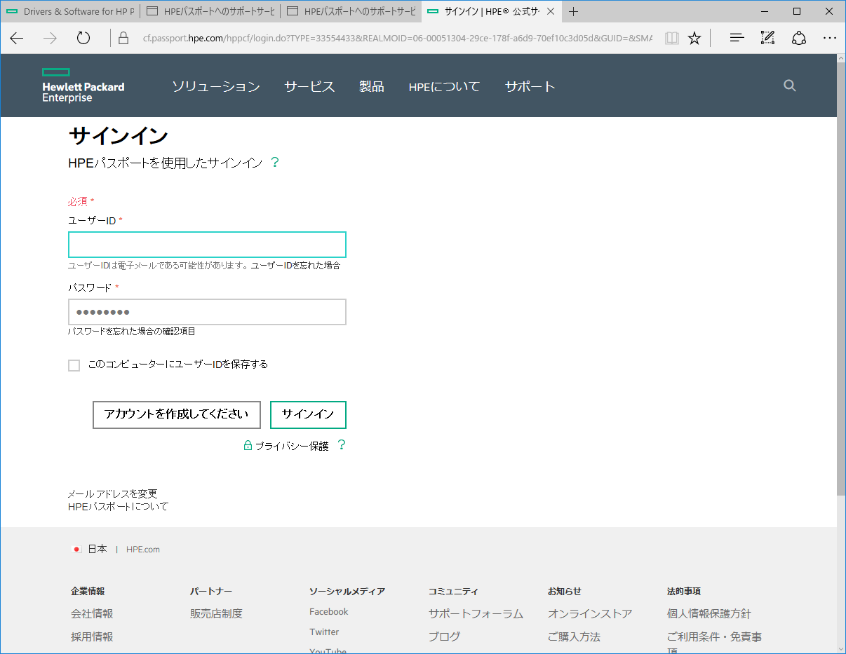Open a new browser tab with plus
The height and width of the screenshot is (654, 846).
pos(574,11)
